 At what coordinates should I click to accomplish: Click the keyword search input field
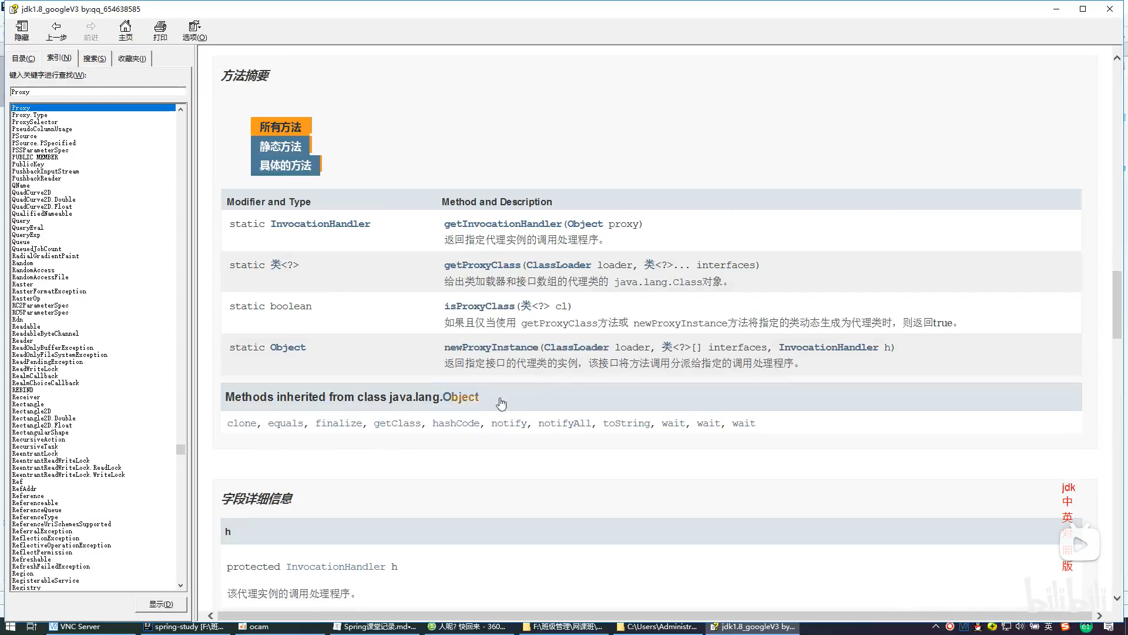coord(98,92)
